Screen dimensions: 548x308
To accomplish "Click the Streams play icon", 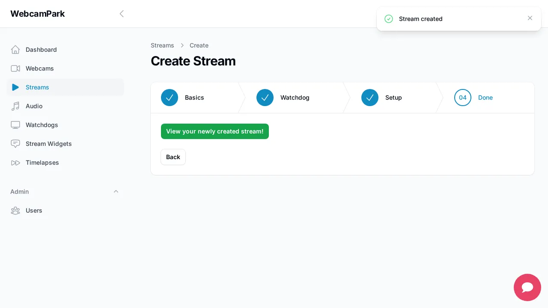I will (15, 87).
